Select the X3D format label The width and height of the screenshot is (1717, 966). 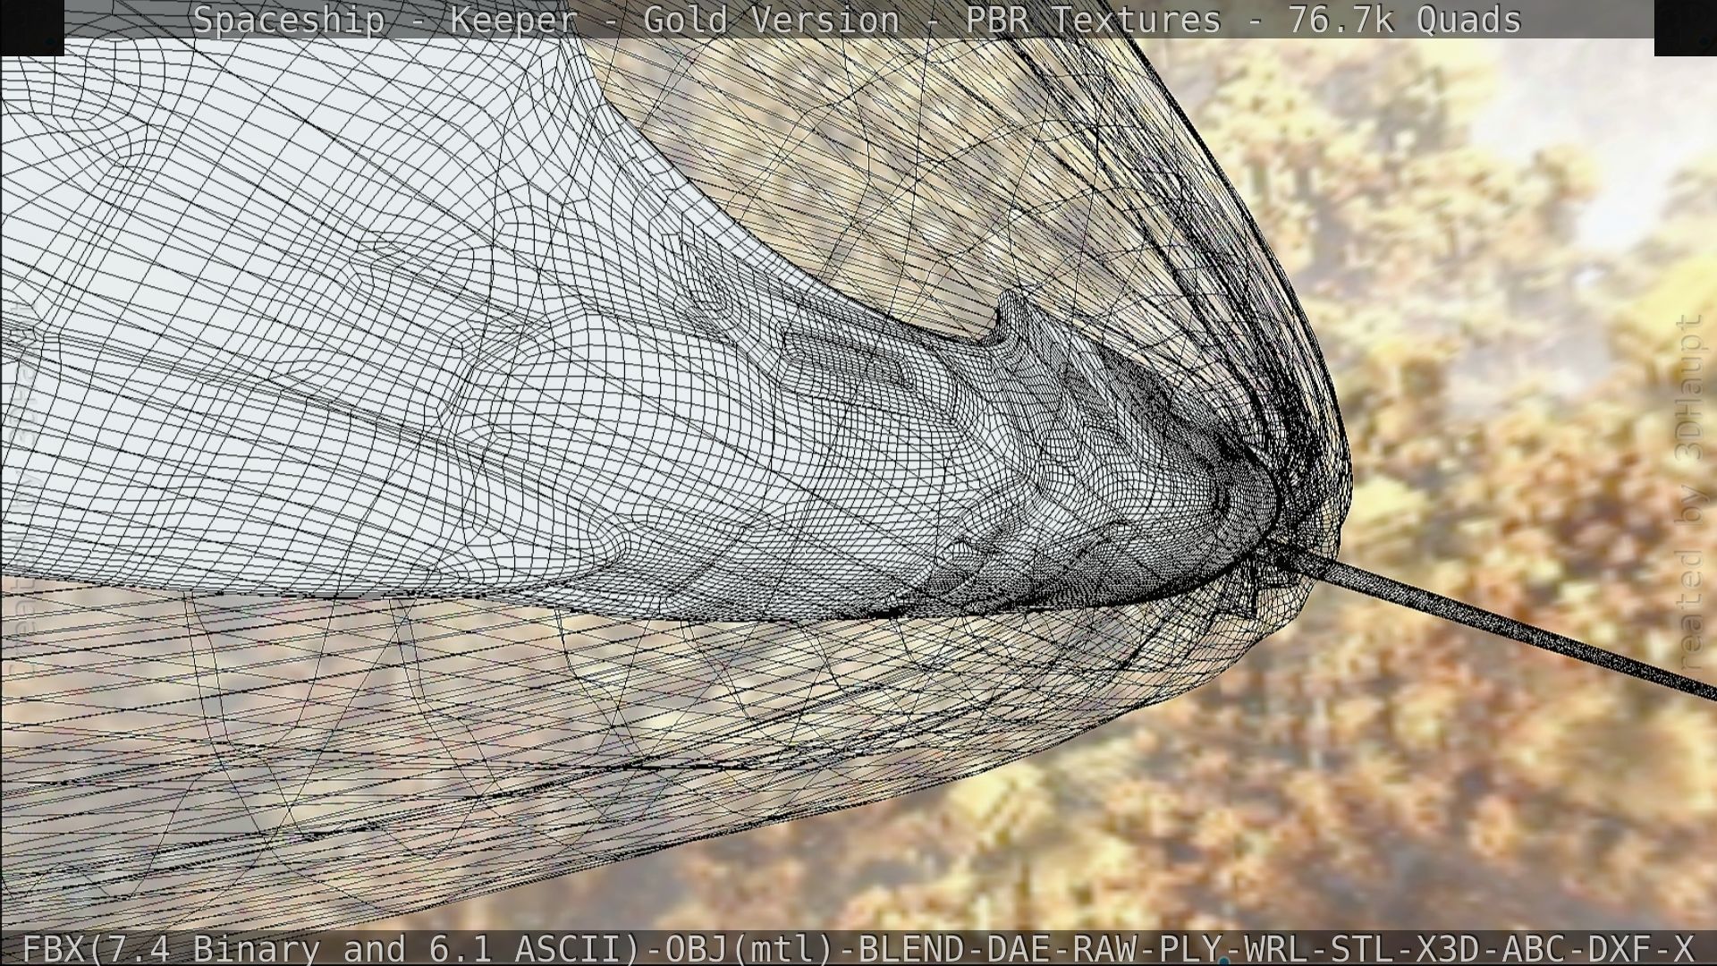click(x=1450, y=948)
